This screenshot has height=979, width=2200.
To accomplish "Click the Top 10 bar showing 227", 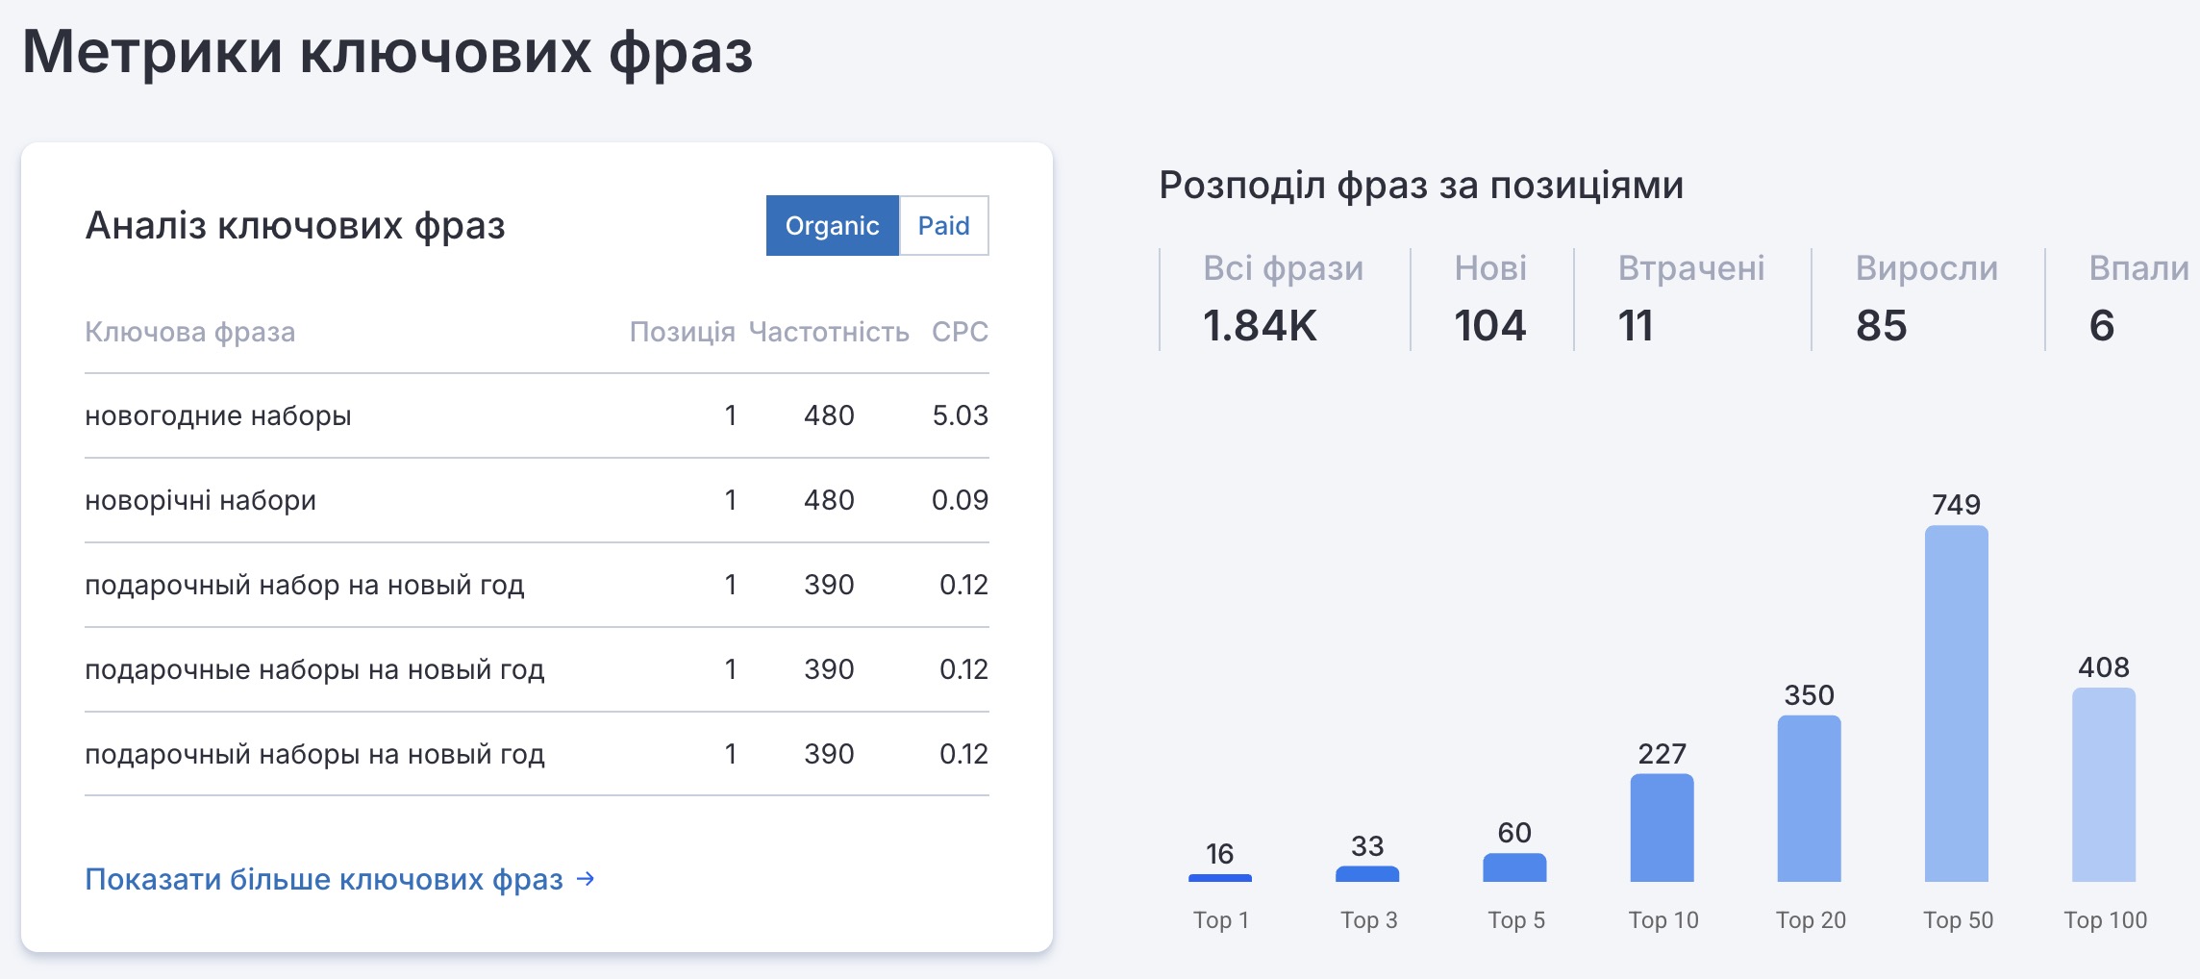I will coord(1662,827).
